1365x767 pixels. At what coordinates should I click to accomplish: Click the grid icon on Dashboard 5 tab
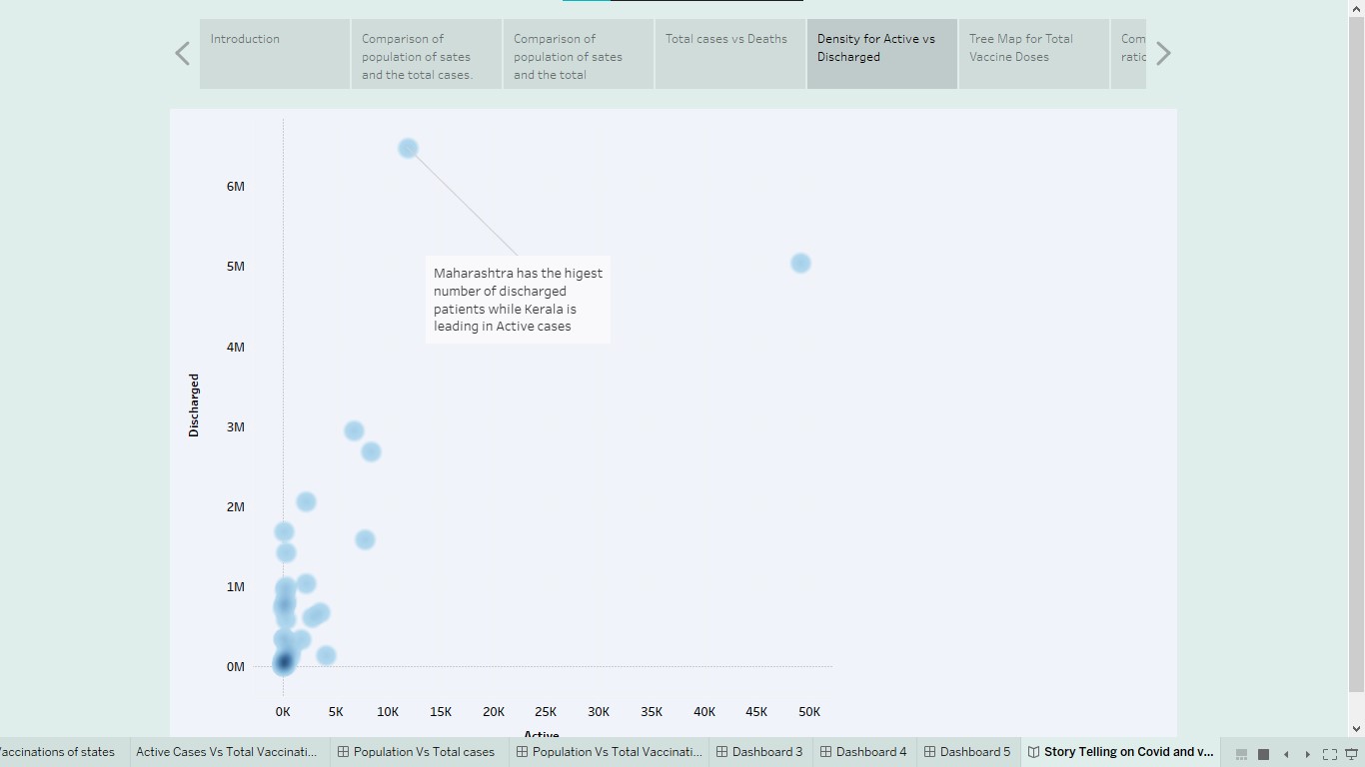(x=927, y=751)
